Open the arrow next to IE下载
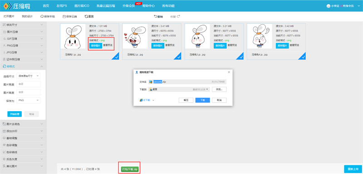Screen dimensions: 363x174 point(153,100)
